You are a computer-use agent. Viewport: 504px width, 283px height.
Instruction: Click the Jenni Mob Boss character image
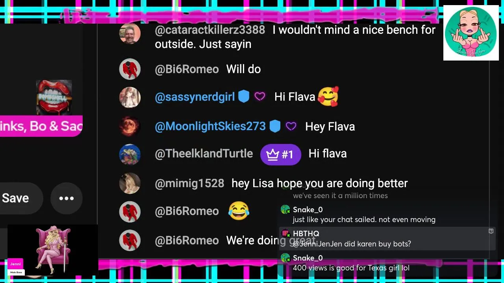pyautogui.click(x=53, y=250)
